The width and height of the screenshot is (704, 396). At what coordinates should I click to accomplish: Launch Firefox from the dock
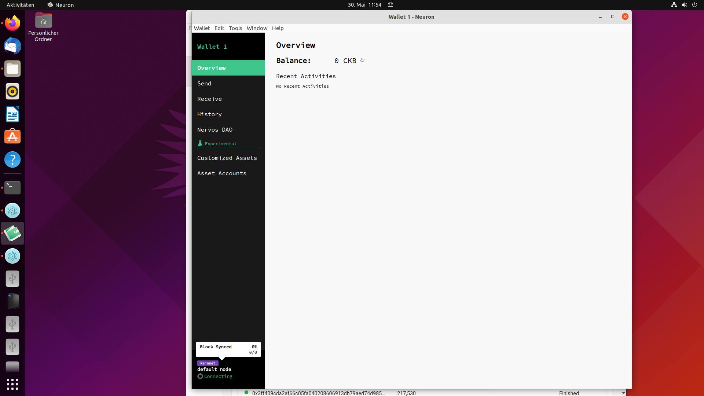pos(12,23)
